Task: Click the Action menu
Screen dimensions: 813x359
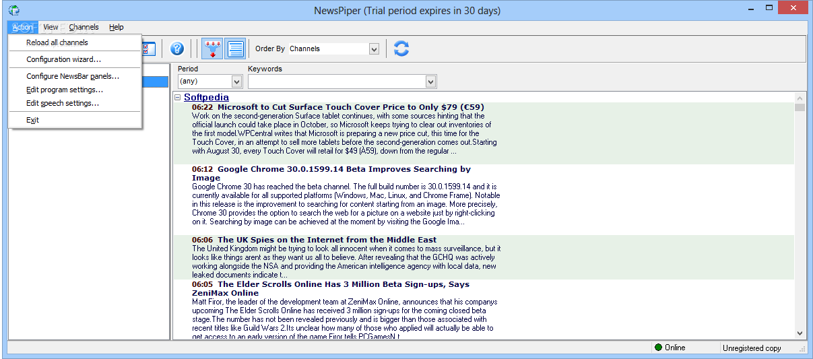Action: click(x=22, y=27)
